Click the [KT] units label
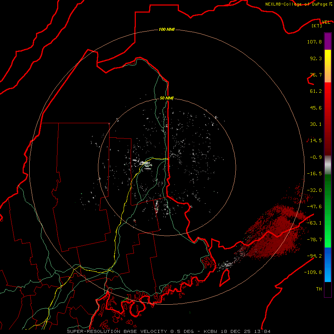The width and height of the screenshot is (334, 334). [317, 26]
